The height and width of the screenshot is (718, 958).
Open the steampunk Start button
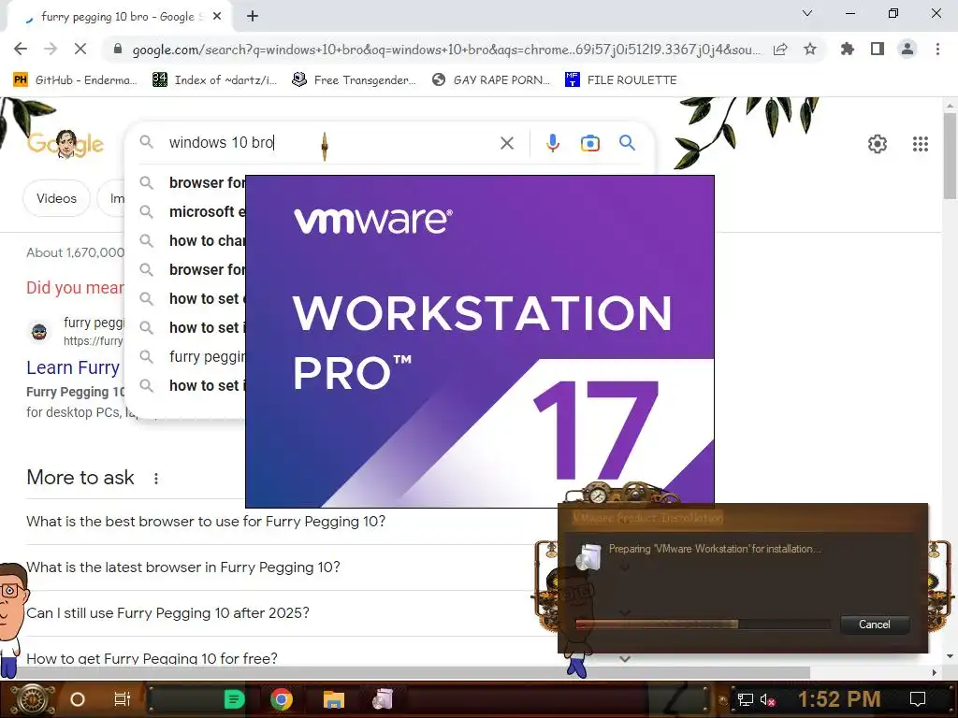click(32, 699)
